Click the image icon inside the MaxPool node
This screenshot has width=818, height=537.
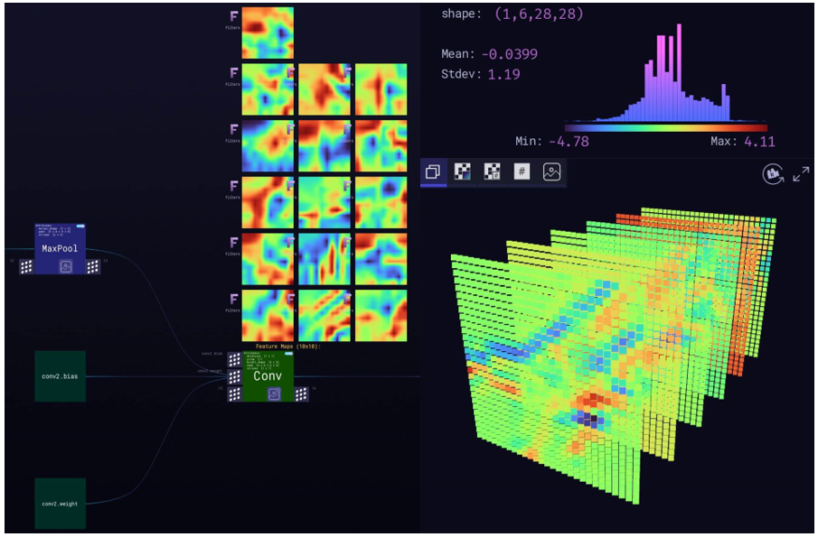tap(66, 266)
